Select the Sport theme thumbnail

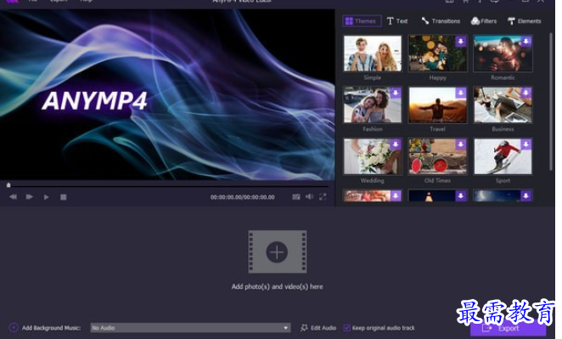(x=503, y=156)
